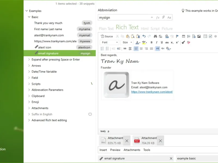Apply block quote formatting

(125, 49)
